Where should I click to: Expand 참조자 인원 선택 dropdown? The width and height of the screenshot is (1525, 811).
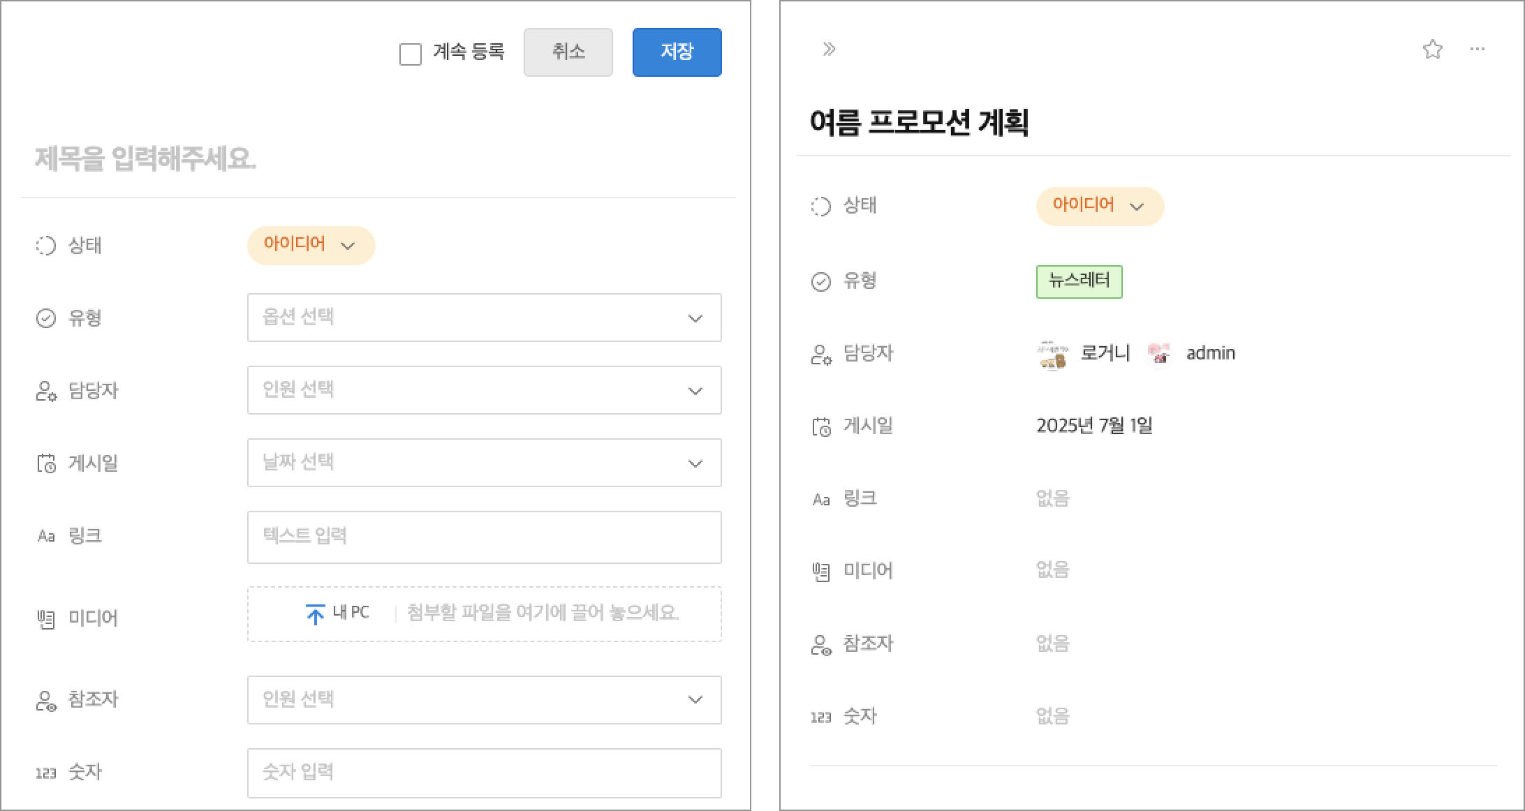pyautogui.click(x=484, y=700)
